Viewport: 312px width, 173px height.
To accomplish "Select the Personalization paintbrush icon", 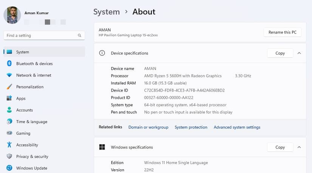I will point(9,87).
